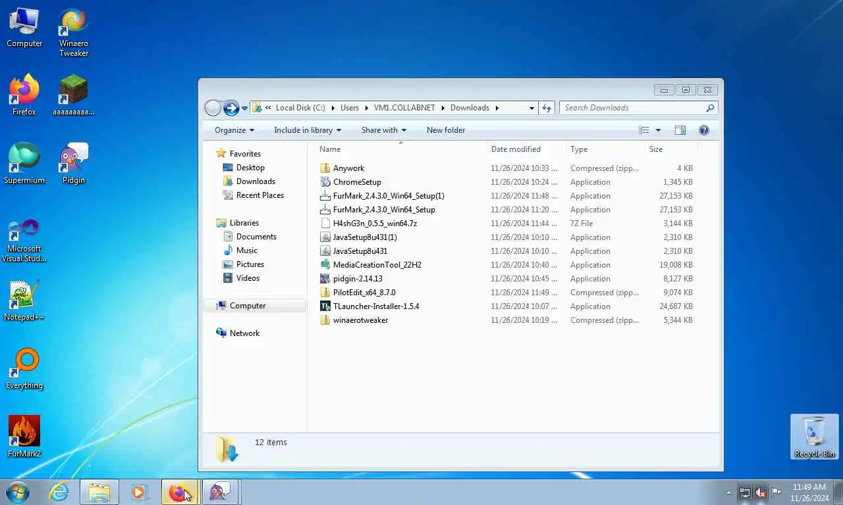
Task: Sort files by Name column
Action: (400, 149)
